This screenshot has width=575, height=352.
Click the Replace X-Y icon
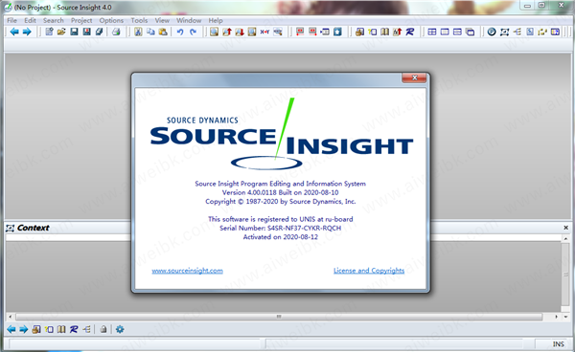click(x=264, y=32)
